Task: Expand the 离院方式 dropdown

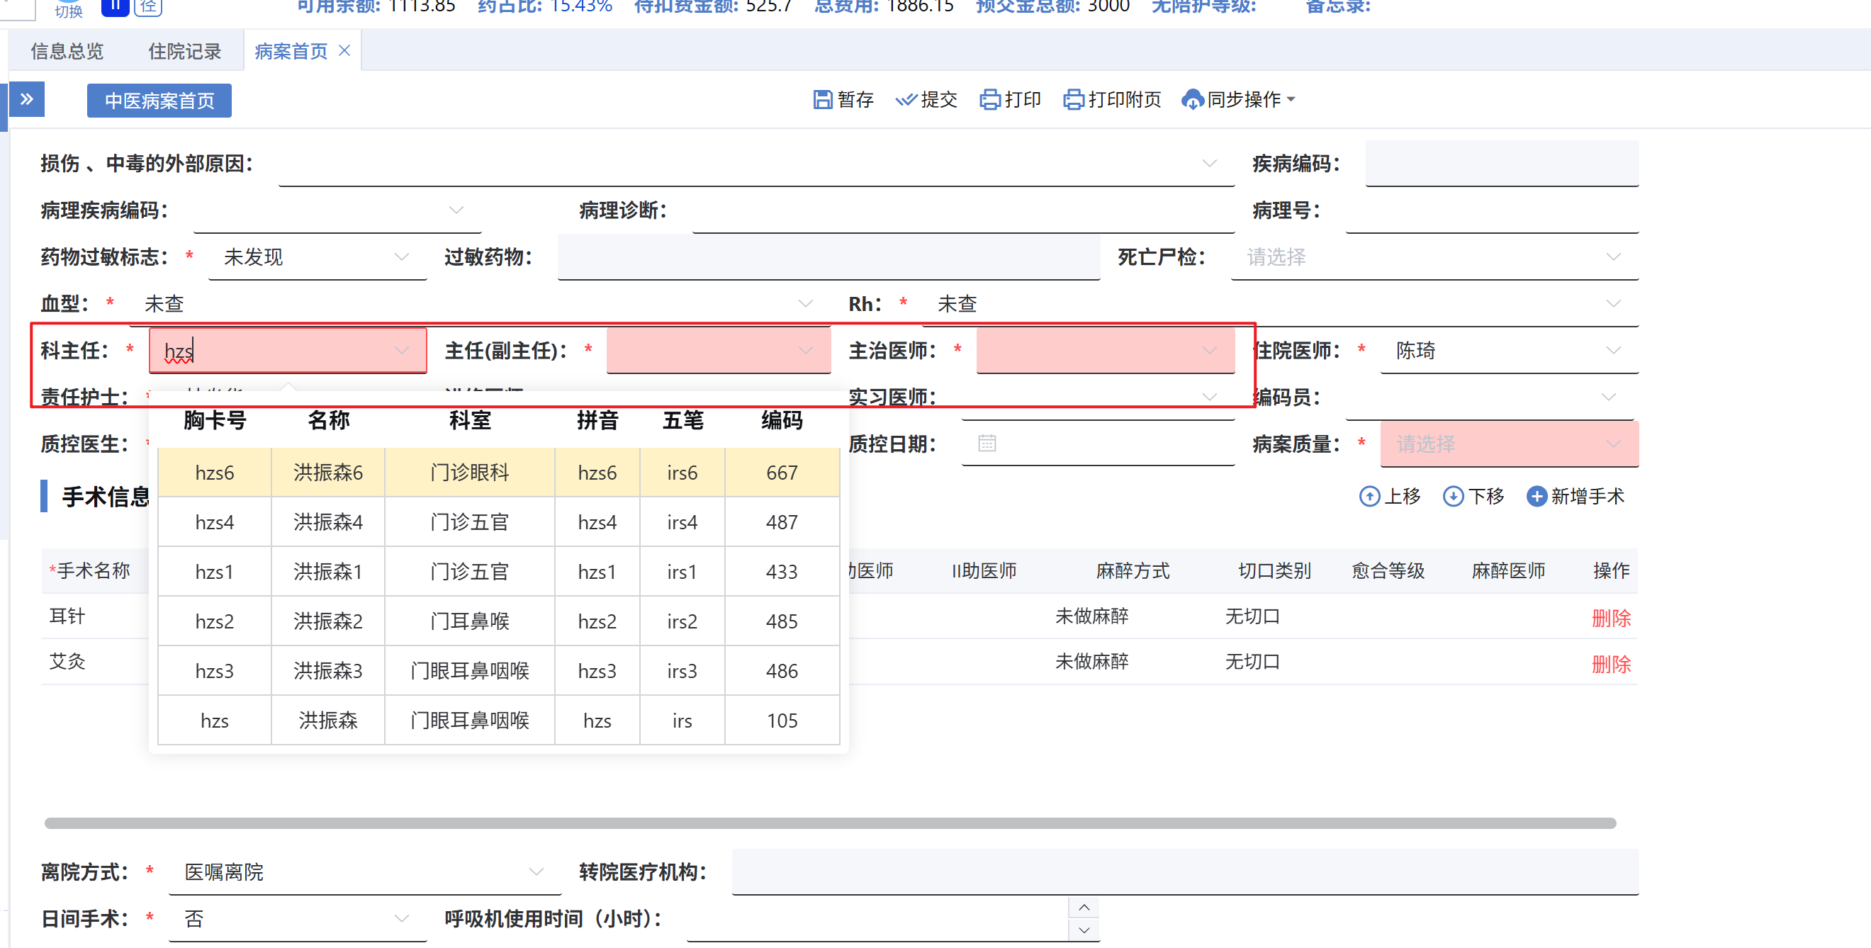Action: [536, 871]
